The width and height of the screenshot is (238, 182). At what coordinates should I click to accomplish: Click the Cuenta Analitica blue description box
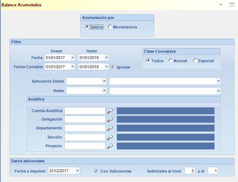click(165, 111)
